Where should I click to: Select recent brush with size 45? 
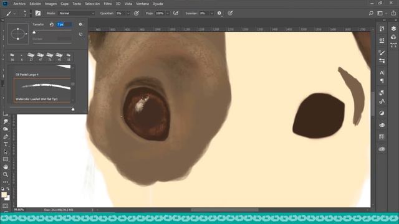(59, 57)
